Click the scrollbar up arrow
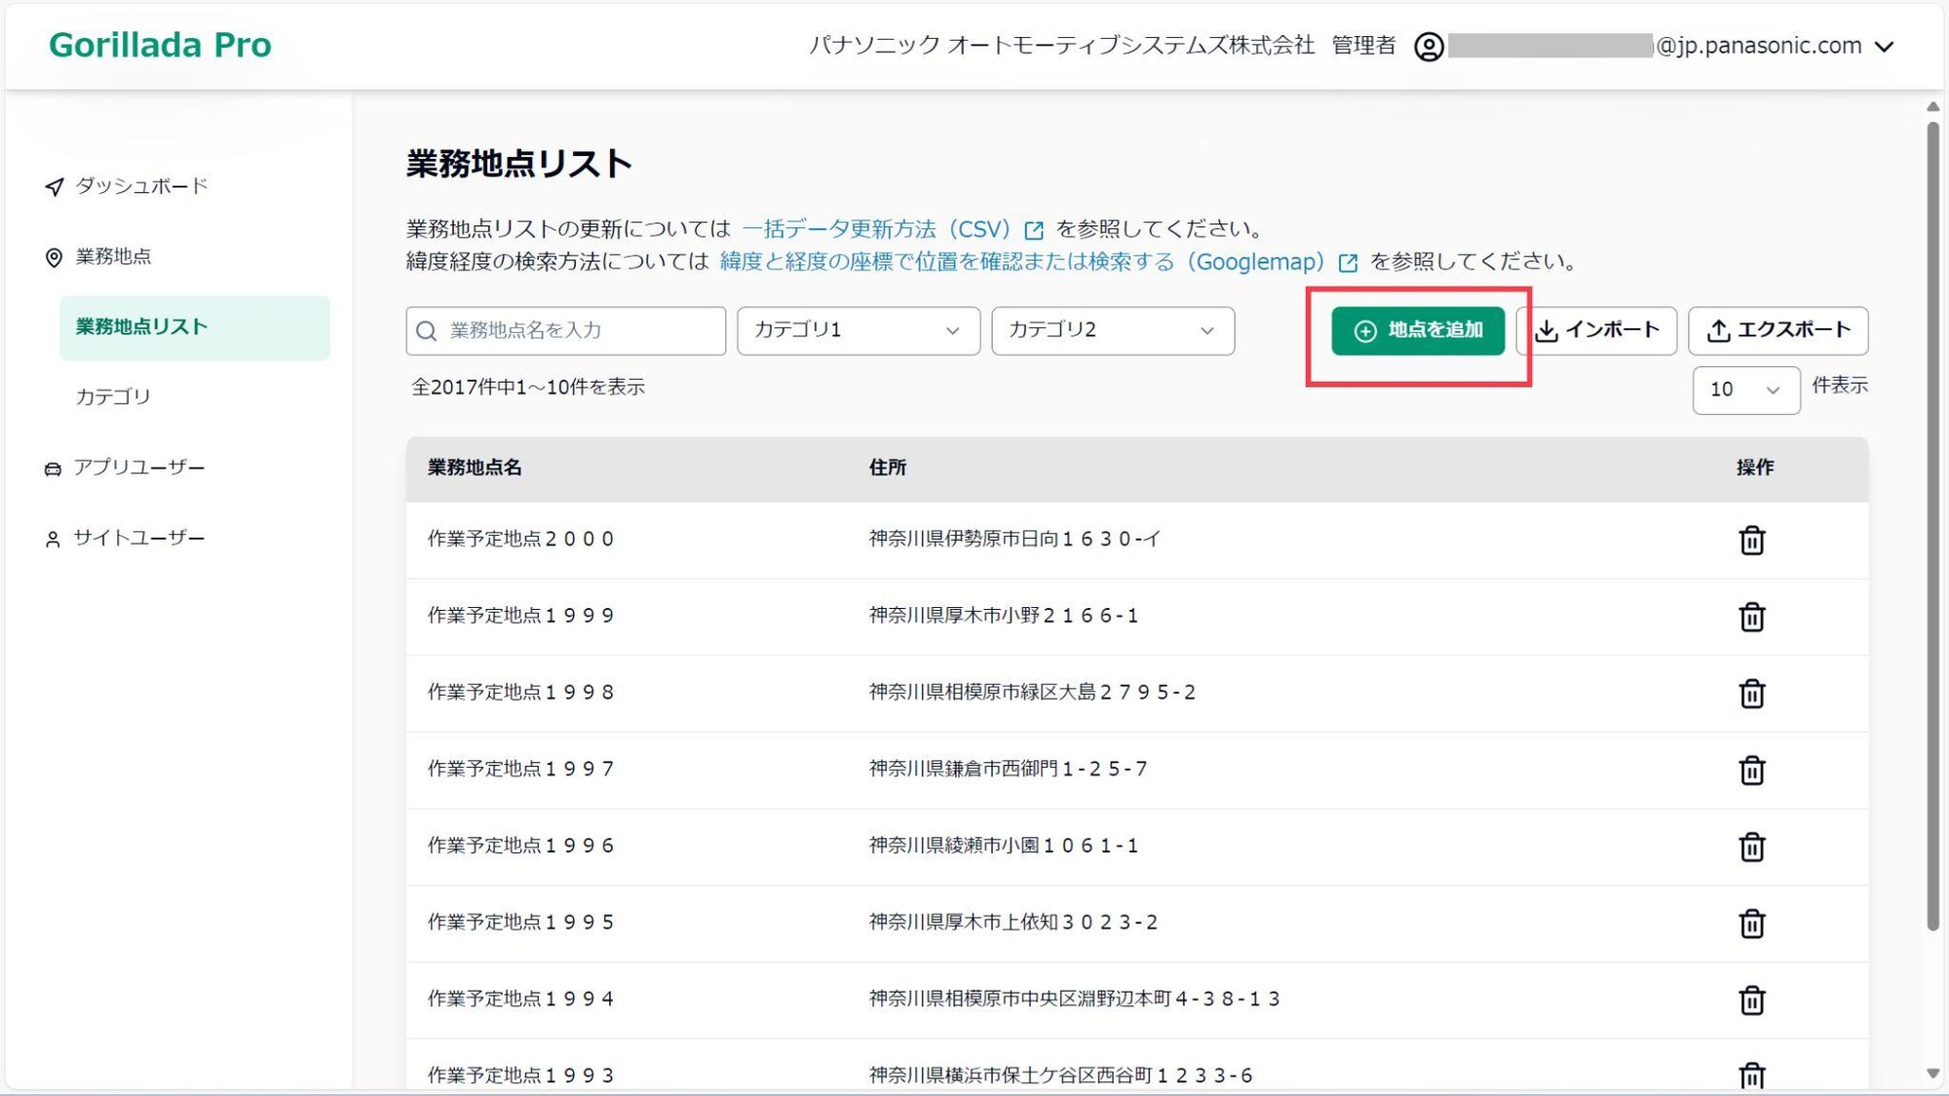 1933,106
